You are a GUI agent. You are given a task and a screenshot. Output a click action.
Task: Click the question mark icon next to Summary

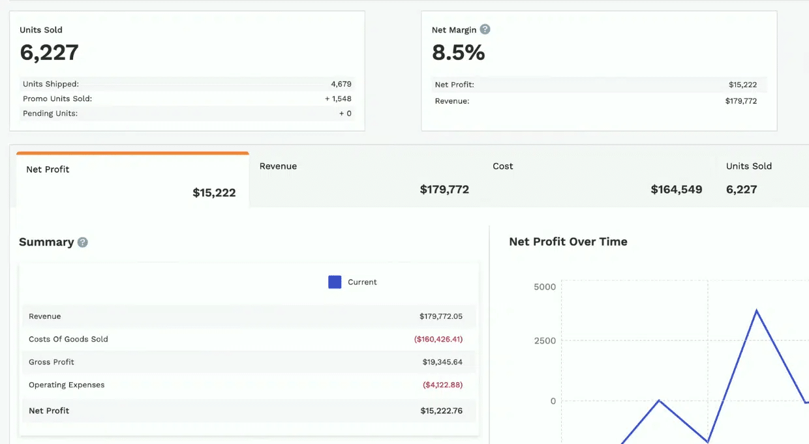pyautogui.click(x=83, y=243)
